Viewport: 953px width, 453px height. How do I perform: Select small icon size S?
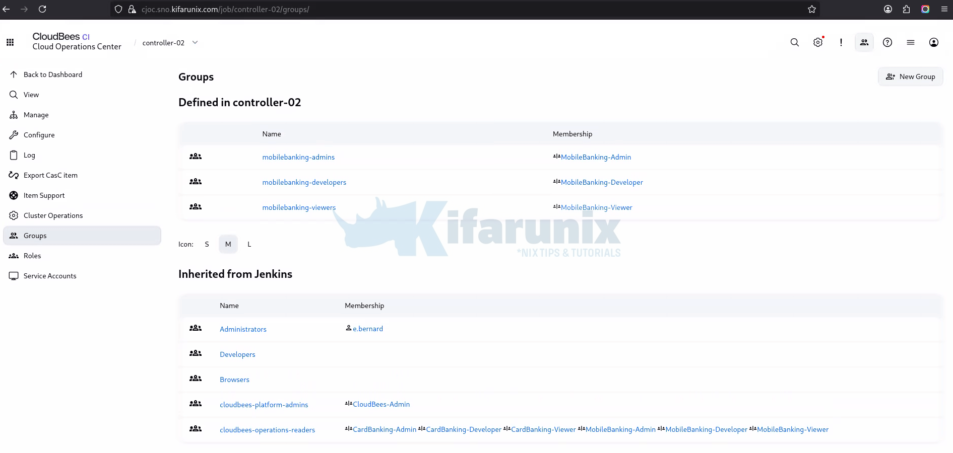(x=207, y=244)
